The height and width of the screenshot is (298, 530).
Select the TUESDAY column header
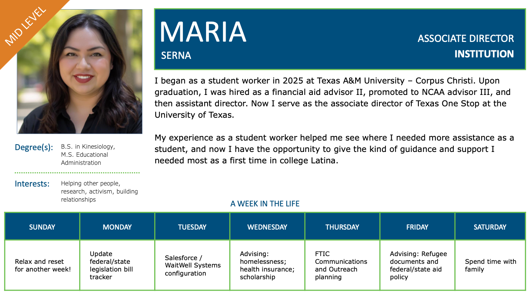pyautogui.click(x=192, y=227)
